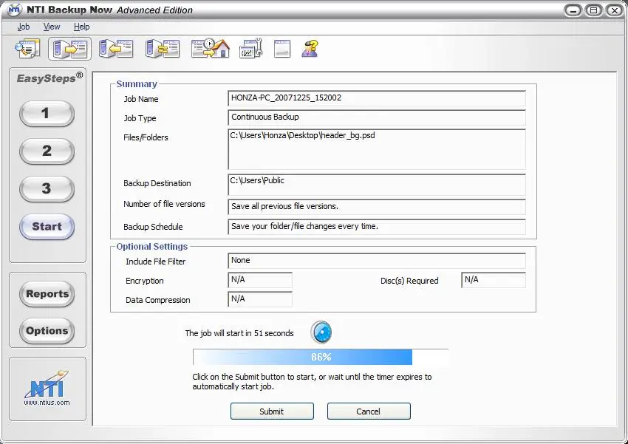This screenshot has width=628, height=444.
Task: Click the Disc(s) Required N/A field
Action: pos(494,280)
